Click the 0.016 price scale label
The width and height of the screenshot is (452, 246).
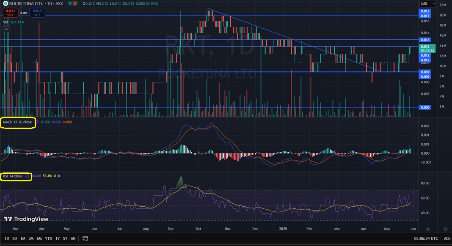(425, 21)
